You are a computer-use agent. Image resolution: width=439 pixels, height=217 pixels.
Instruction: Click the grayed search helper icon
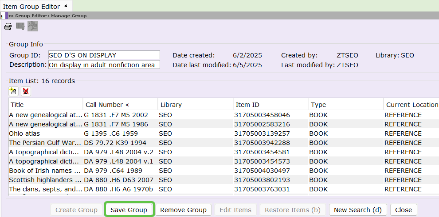(33, 26)
